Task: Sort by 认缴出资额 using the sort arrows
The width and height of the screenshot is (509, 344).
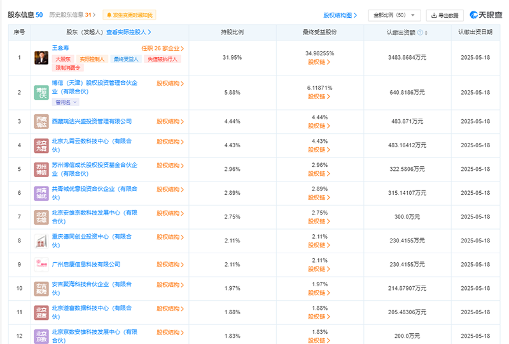Action: (x=426, y=33)
